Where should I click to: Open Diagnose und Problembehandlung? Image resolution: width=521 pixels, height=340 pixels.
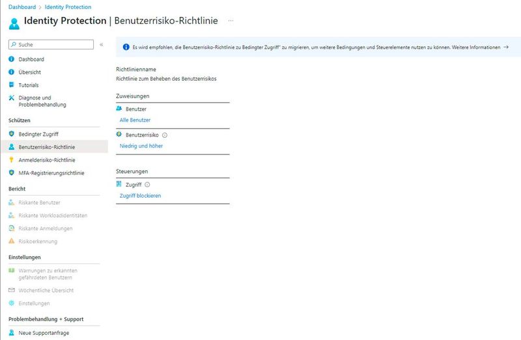[42, 101]
